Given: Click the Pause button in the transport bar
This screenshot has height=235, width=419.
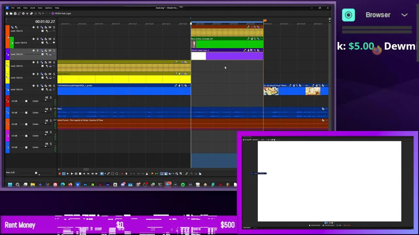Looking at the screenshot, I should tap(76, 174).
